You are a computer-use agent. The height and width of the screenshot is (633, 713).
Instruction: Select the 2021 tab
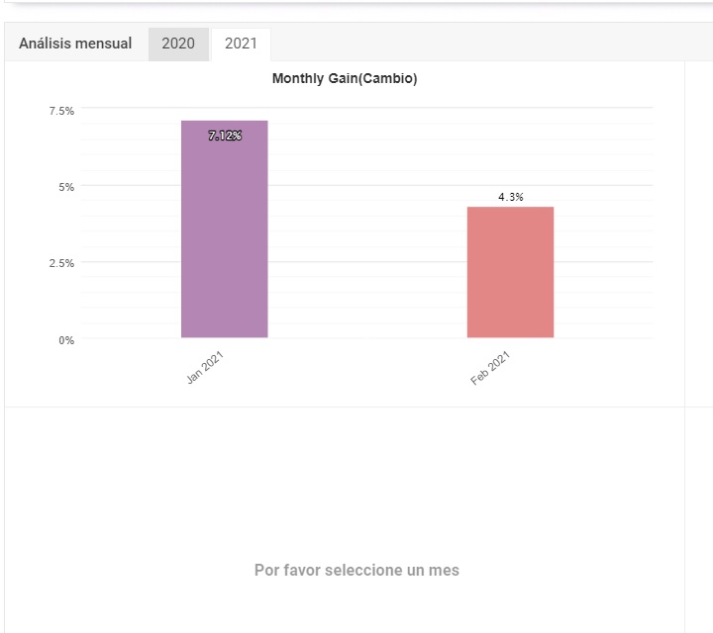point(241,44)
